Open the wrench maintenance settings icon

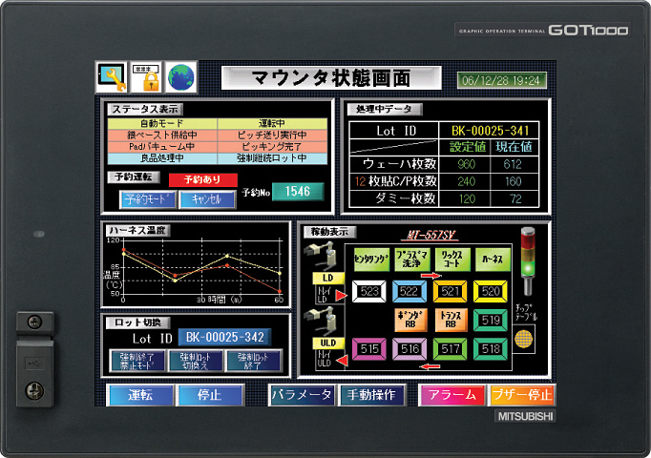coord(113,76)
